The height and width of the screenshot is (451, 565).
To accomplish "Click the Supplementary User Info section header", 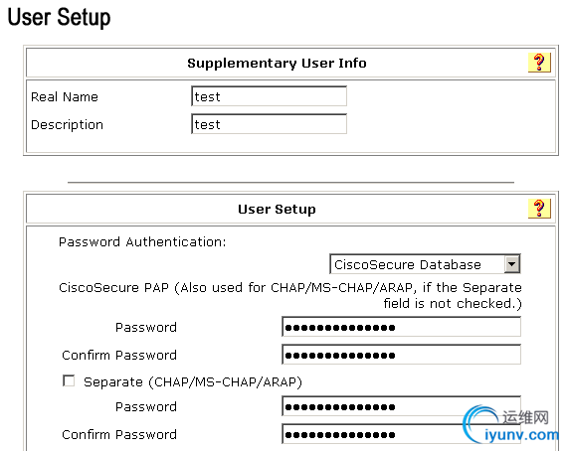I will 277,63.
